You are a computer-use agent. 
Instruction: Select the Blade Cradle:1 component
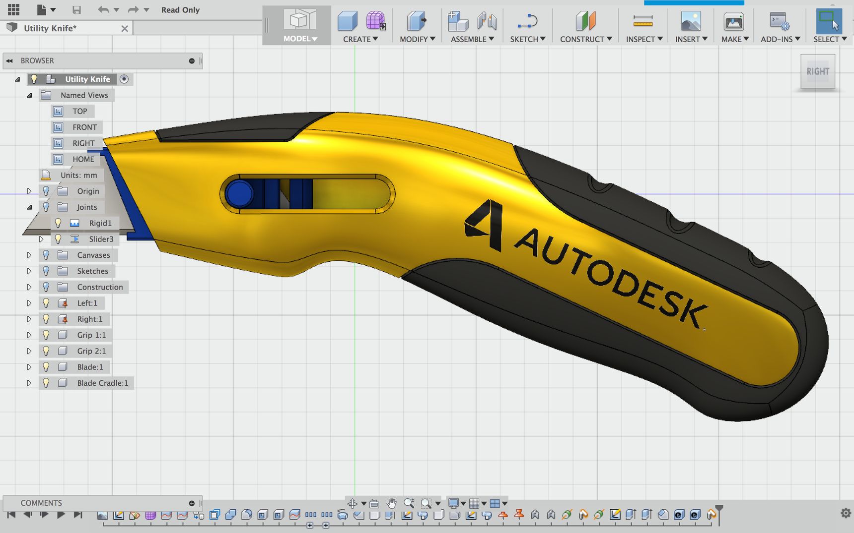click(102, 383)
